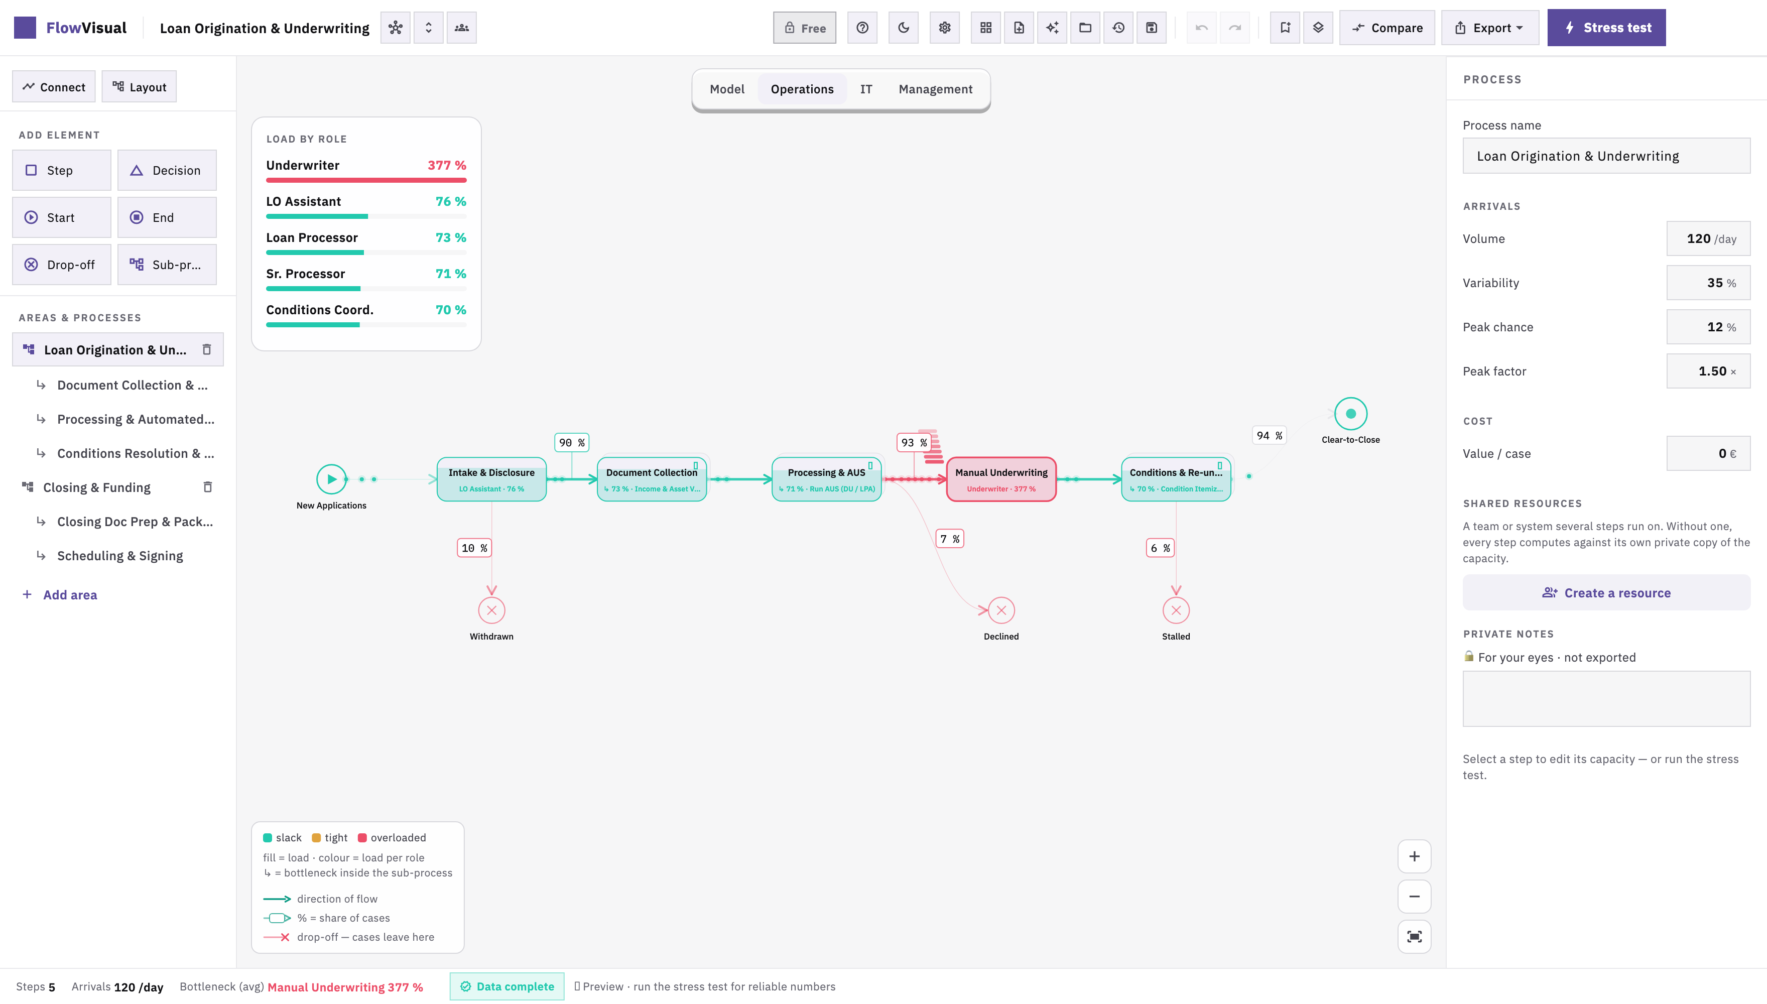Switch to the Operations tab
The height and width of the screenshot is (1004, 1767).
click(x=802, y=89)
